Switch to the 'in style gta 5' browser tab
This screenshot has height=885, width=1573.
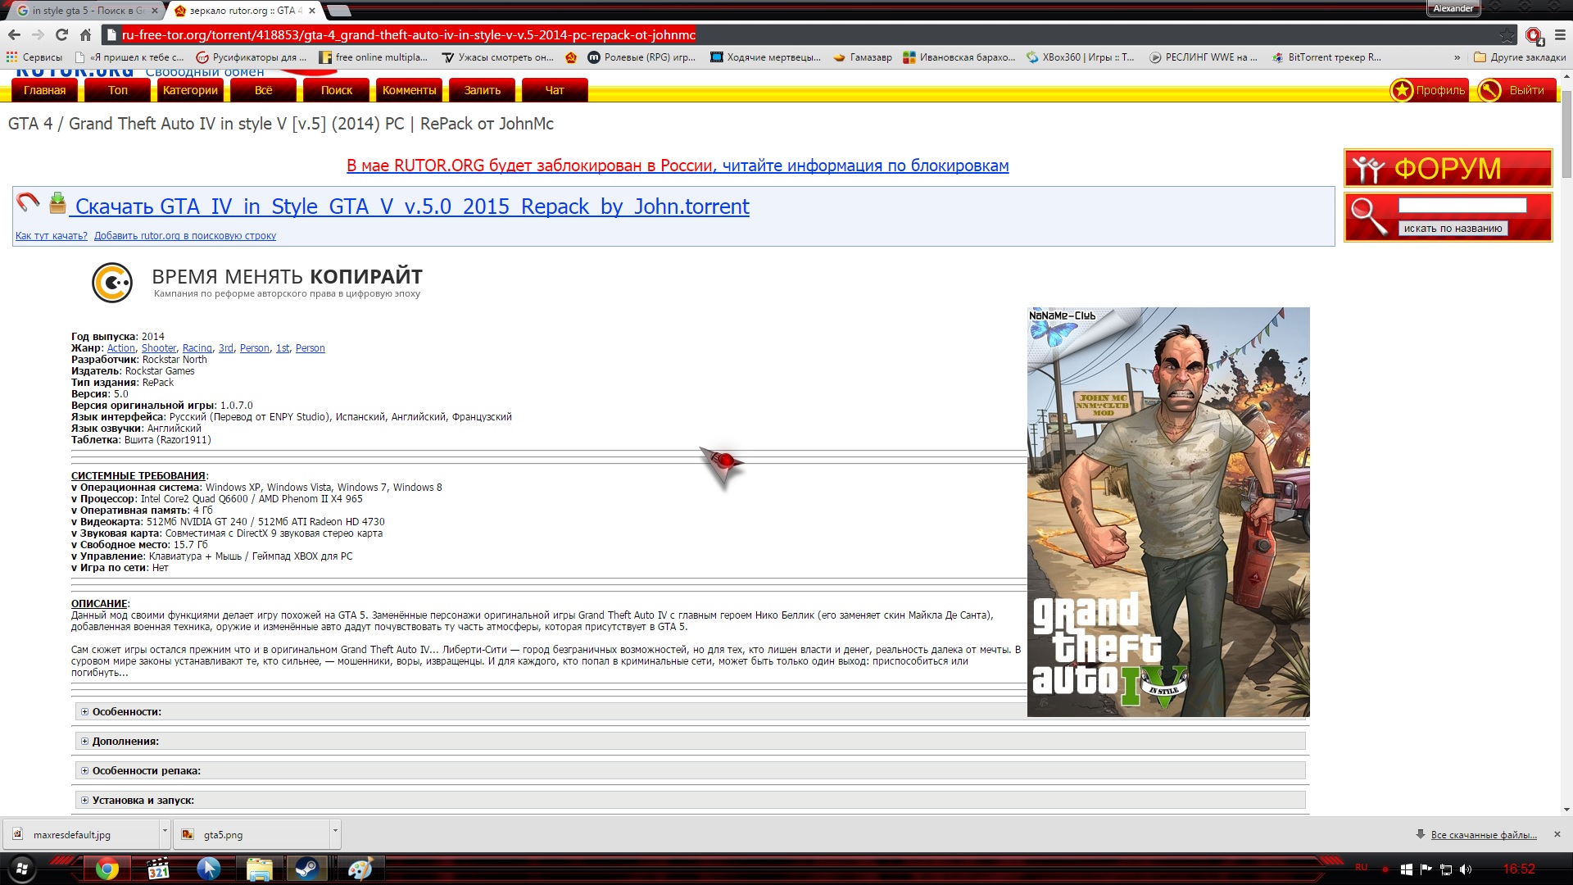pos(82,11)
